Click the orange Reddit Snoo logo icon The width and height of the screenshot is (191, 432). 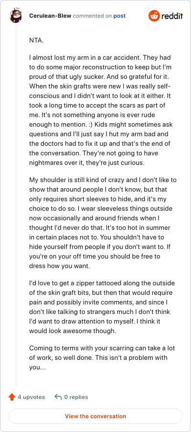click(154, 16)
